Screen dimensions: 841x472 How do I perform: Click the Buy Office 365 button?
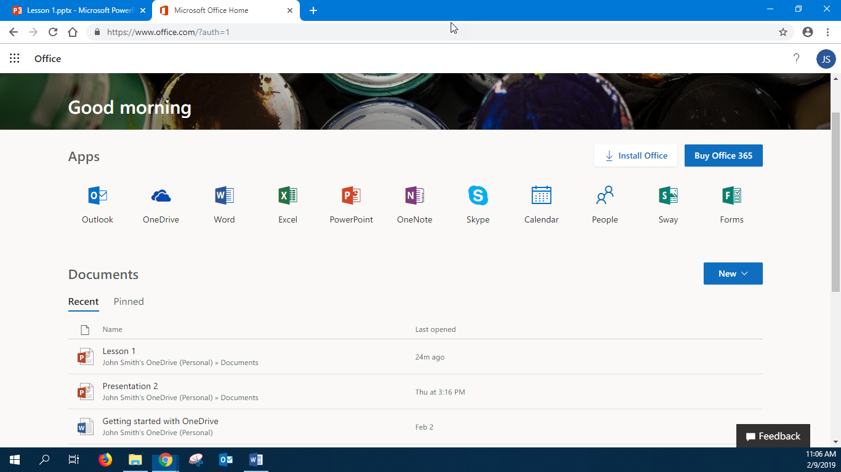(x=723, y=155)
